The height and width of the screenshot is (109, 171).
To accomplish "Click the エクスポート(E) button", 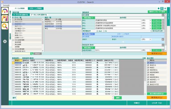I will point(157,103).
